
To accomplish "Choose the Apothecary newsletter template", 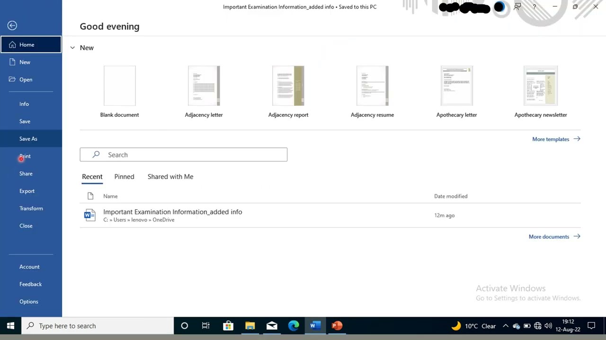I will pos(541,92).
